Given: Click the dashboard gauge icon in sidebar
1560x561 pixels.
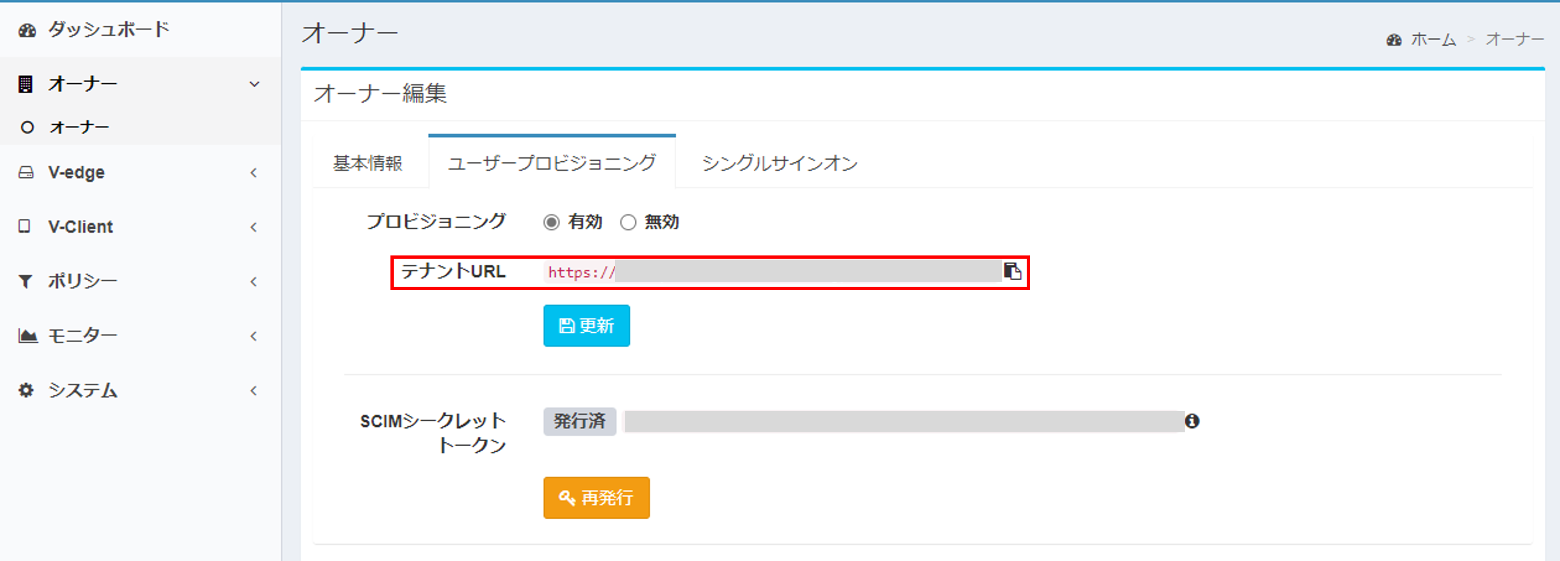Looking at the screenshot, I should pos(27,30).
